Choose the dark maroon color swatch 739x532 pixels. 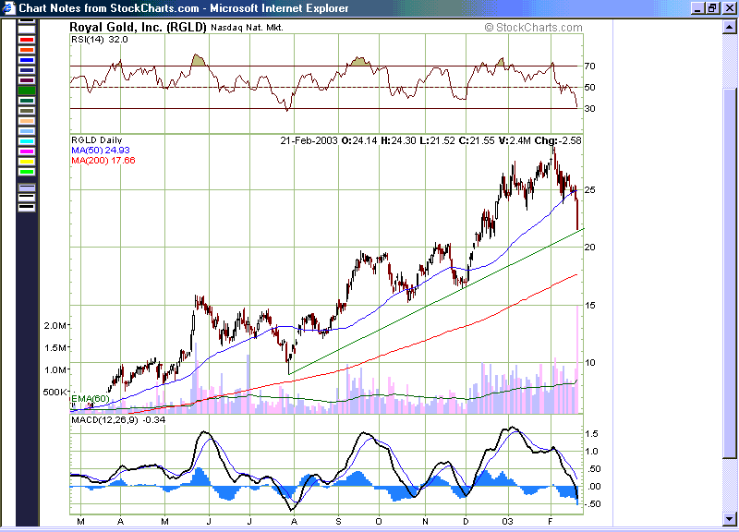pyautogui.click(x=27, y=80)
